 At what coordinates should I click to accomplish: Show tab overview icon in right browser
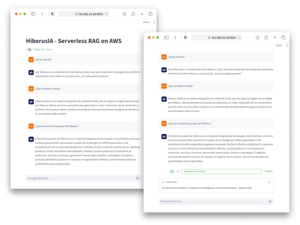point(283,37)
